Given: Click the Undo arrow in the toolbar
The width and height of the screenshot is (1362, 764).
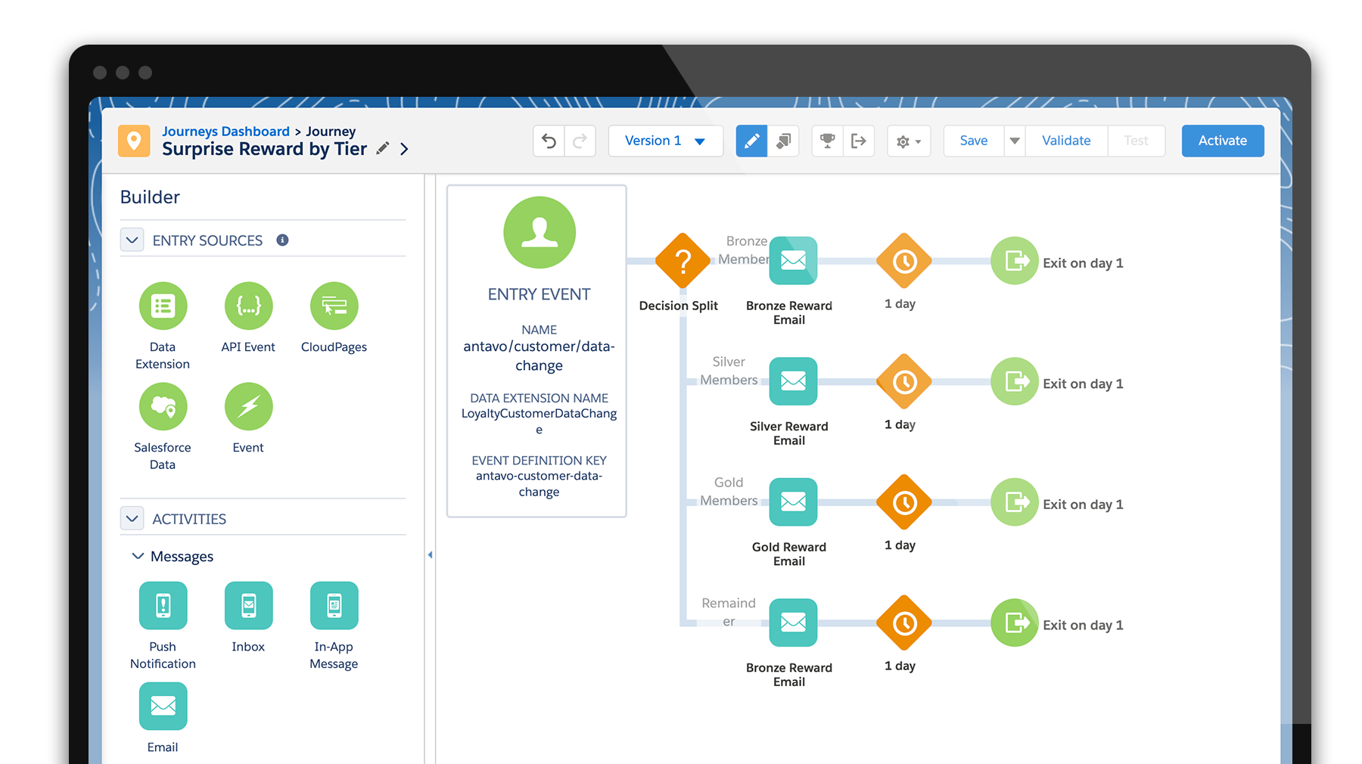Looking at the screenshot, I should click(549, 141).
